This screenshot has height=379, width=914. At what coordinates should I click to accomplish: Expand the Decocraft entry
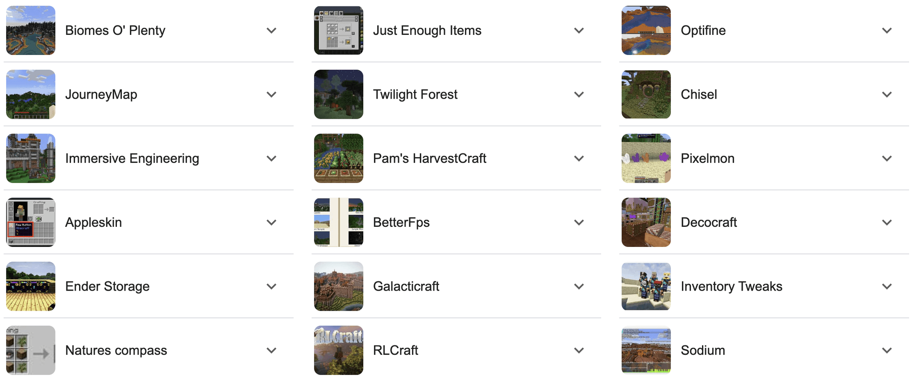pyautogui.click(x=887, y=222)
